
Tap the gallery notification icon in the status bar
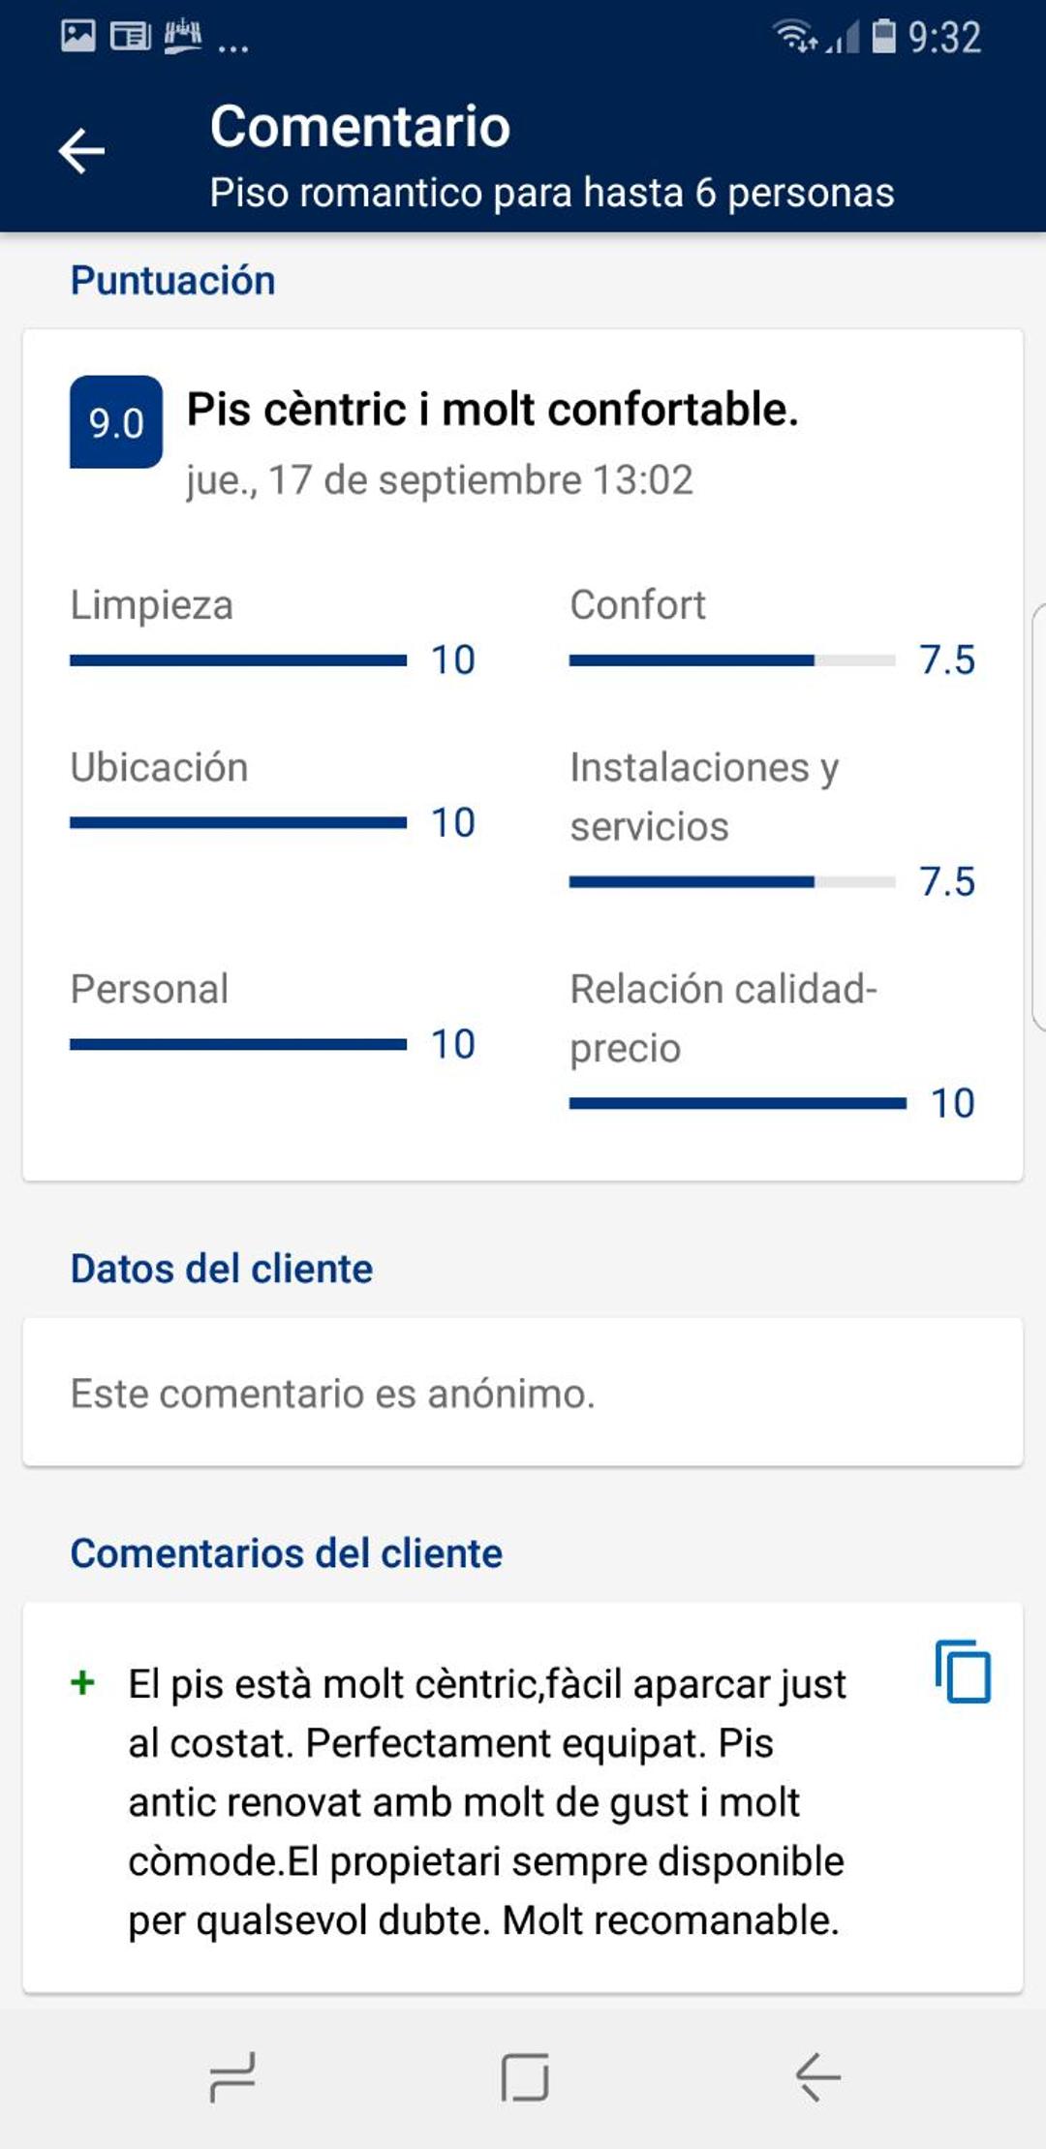pyautogui.click(x=78, y=36)
